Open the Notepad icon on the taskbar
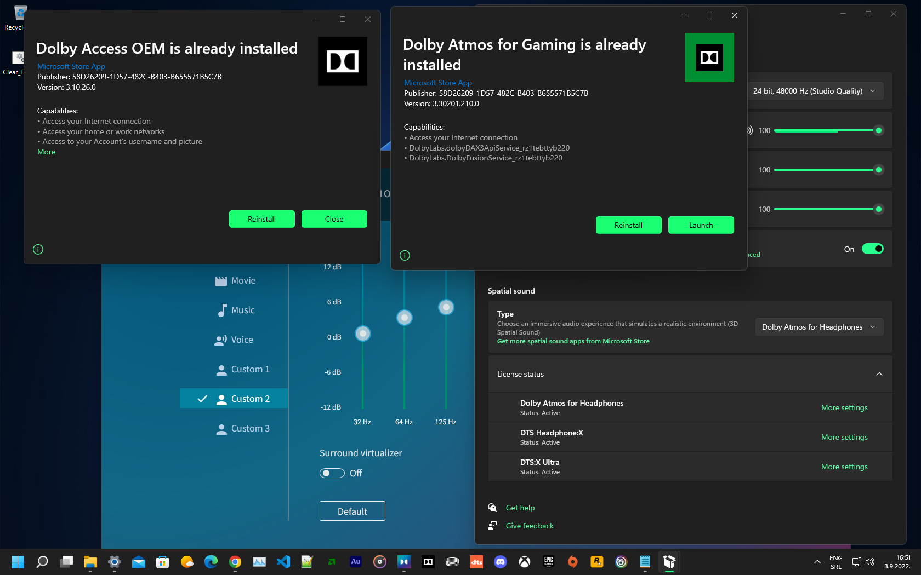The height and width of the screenshot is (575, 921). click(645, 562)
